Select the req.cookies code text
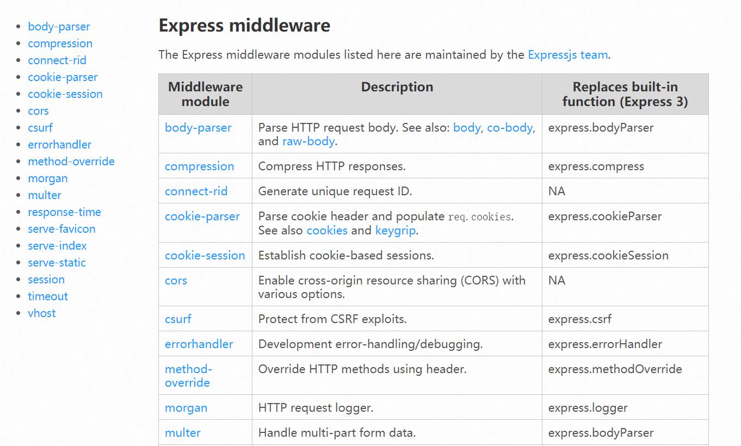 click(x=479, y=217)
